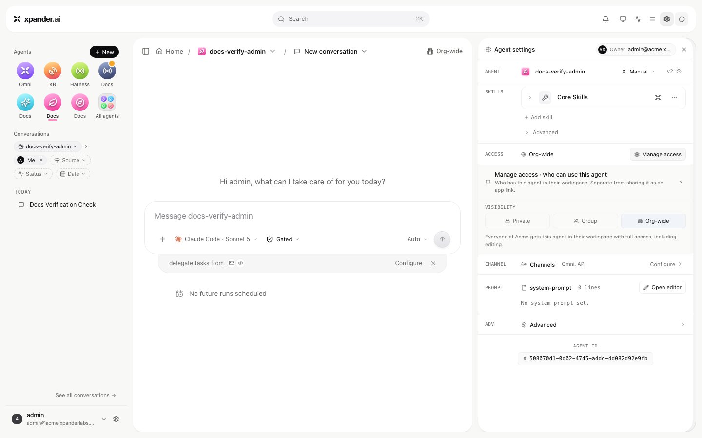This screenshot has height=438, width=702.
Task: Configure delegate tasks banner
Action: (x=409, y=263)
